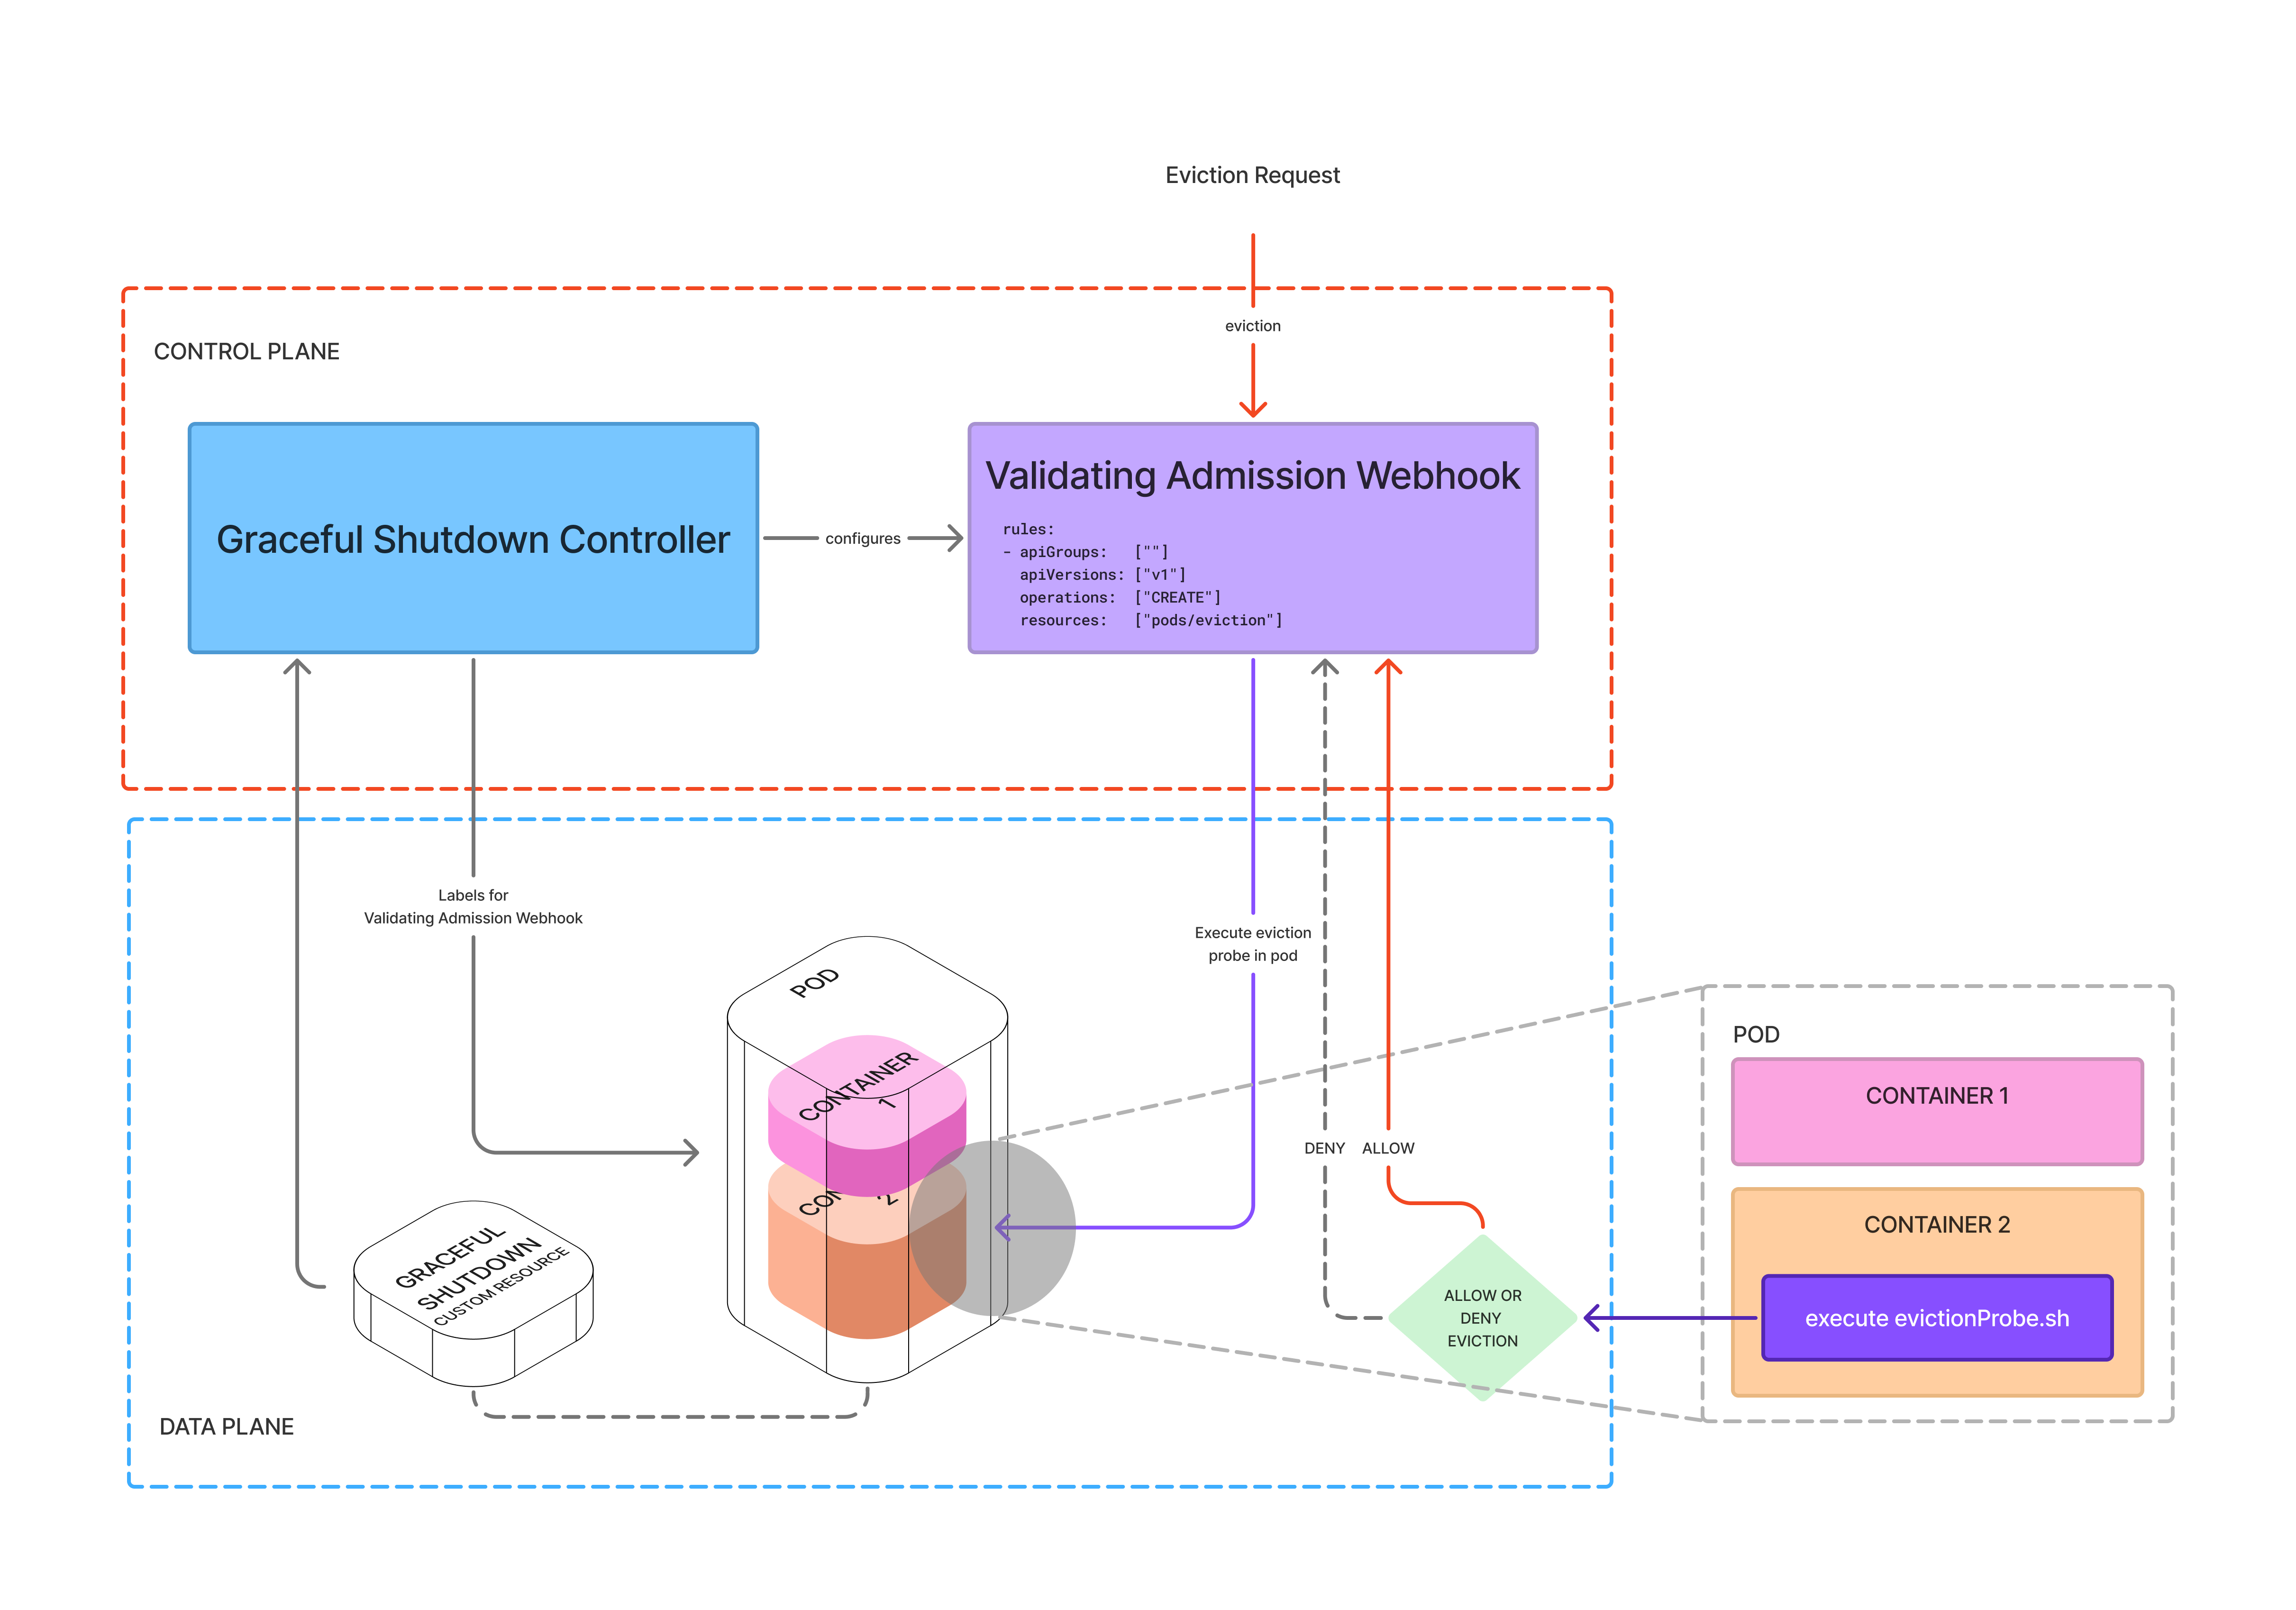This screenshot has width=2296, height=1610.
Task: Select the DENY arrow label
Action: point(1324,1148)
